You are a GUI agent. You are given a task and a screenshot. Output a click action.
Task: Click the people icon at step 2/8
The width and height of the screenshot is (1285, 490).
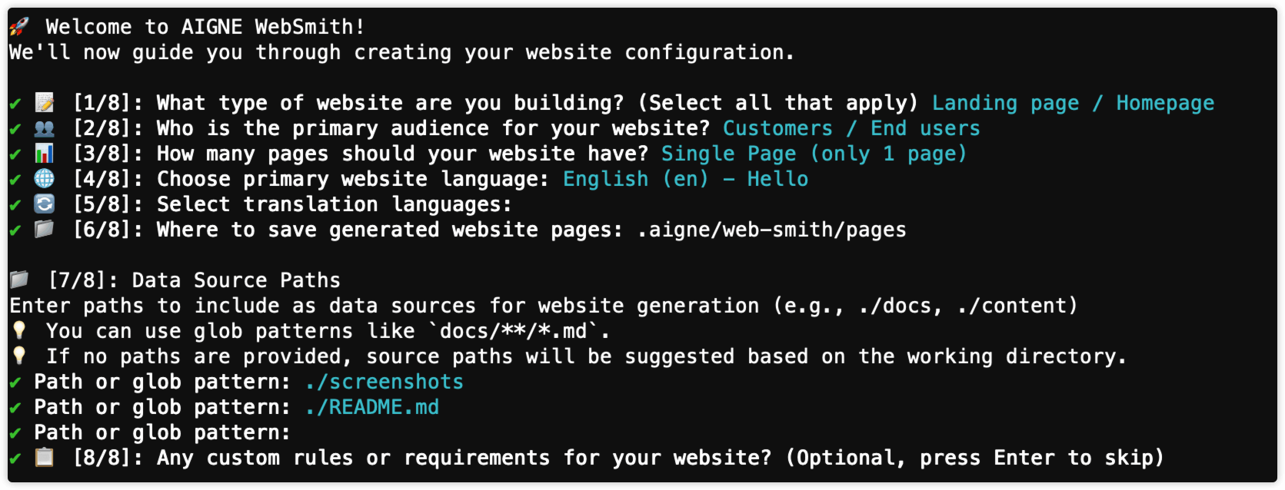pyautogui.click(x=45, y=128)
